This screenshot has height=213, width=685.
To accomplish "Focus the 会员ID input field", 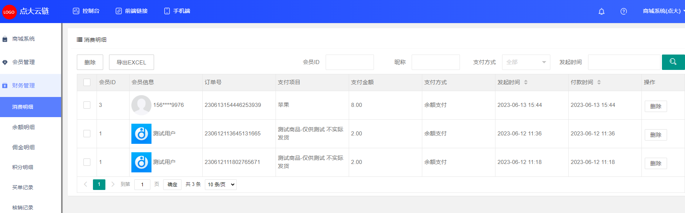I will click(350, 62).
